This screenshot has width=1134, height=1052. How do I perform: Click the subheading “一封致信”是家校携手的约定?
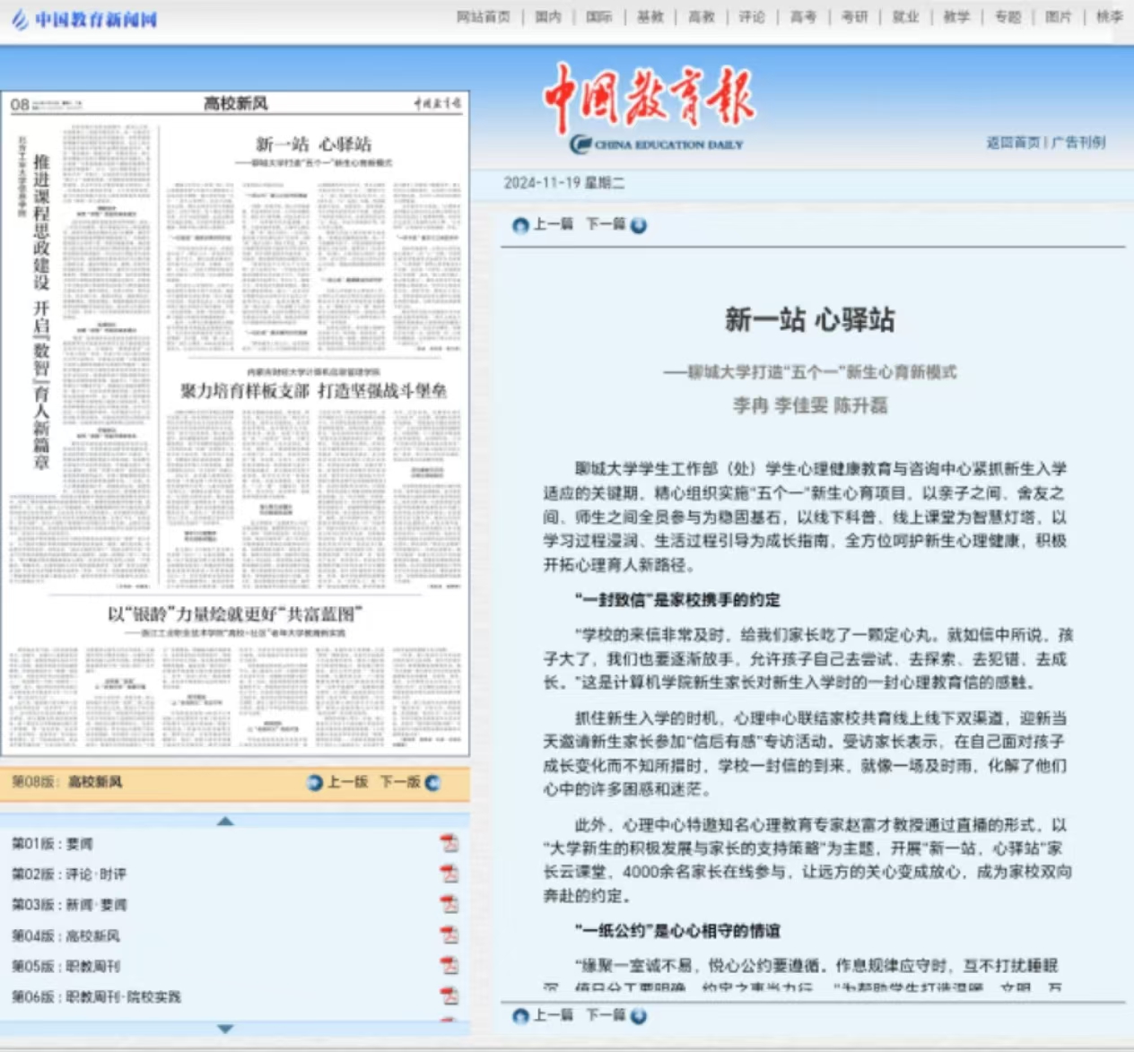tap(677, 600)
